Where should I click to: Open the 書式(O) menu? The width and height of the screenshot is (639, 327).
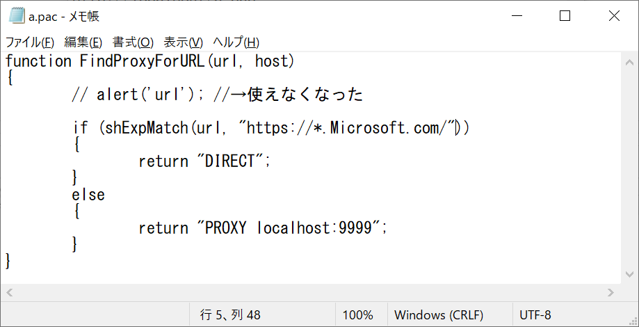pyautogui.click(x=134, y=42)
